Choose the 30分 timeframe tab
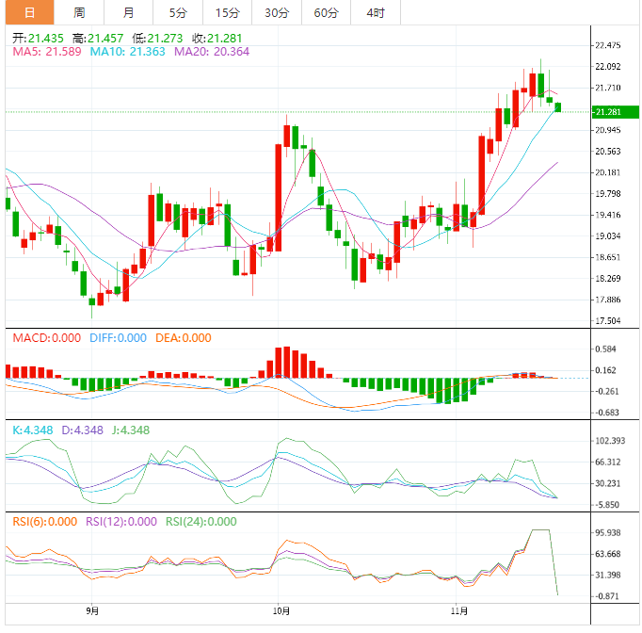 [277, 12]
